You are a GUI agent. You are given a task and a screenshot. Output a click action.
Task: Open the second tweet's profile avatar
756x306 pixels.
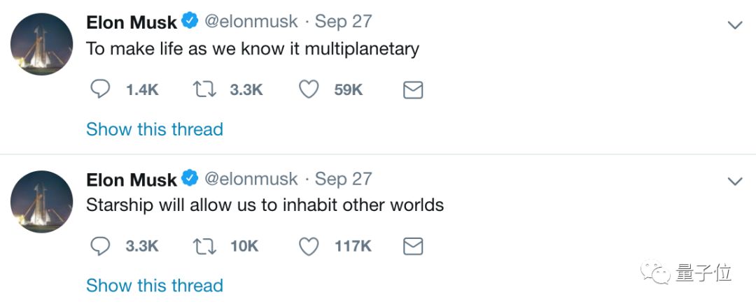pyautogui.click(x=42, y=201)
